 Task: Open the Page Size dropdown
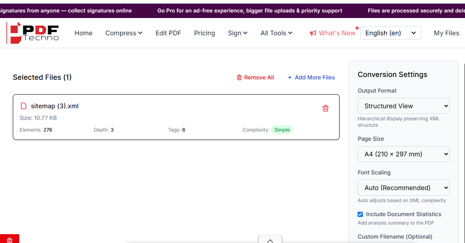[x=403, y=154]
